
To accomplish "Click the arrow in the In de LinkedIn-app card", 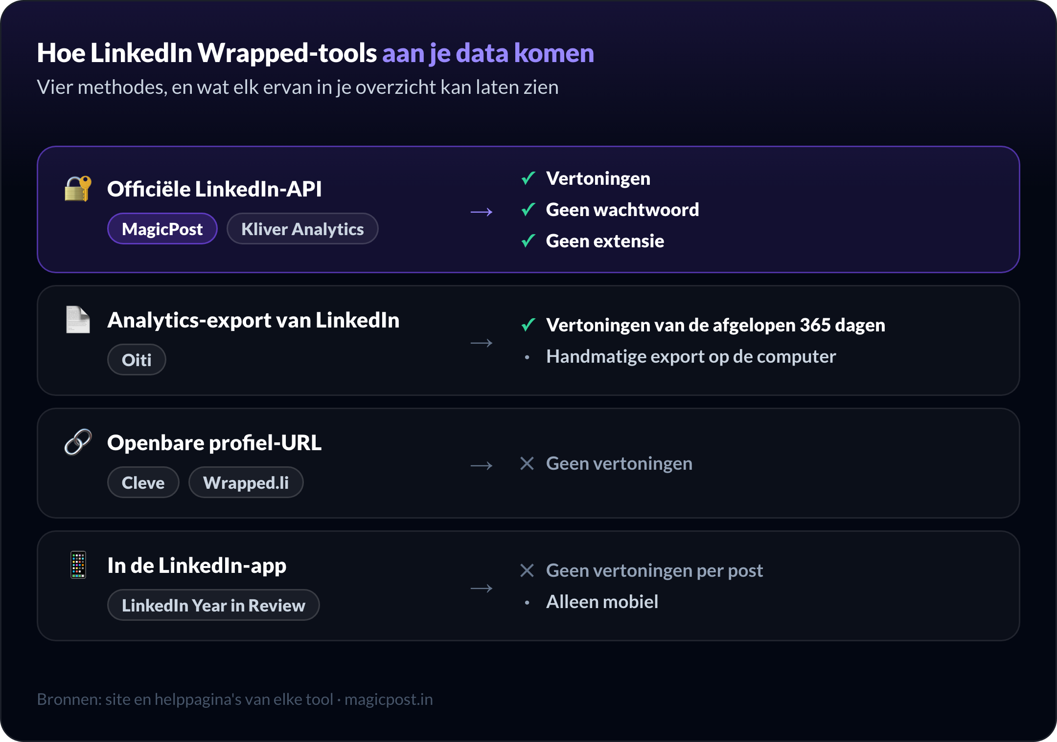I will 482,589.
